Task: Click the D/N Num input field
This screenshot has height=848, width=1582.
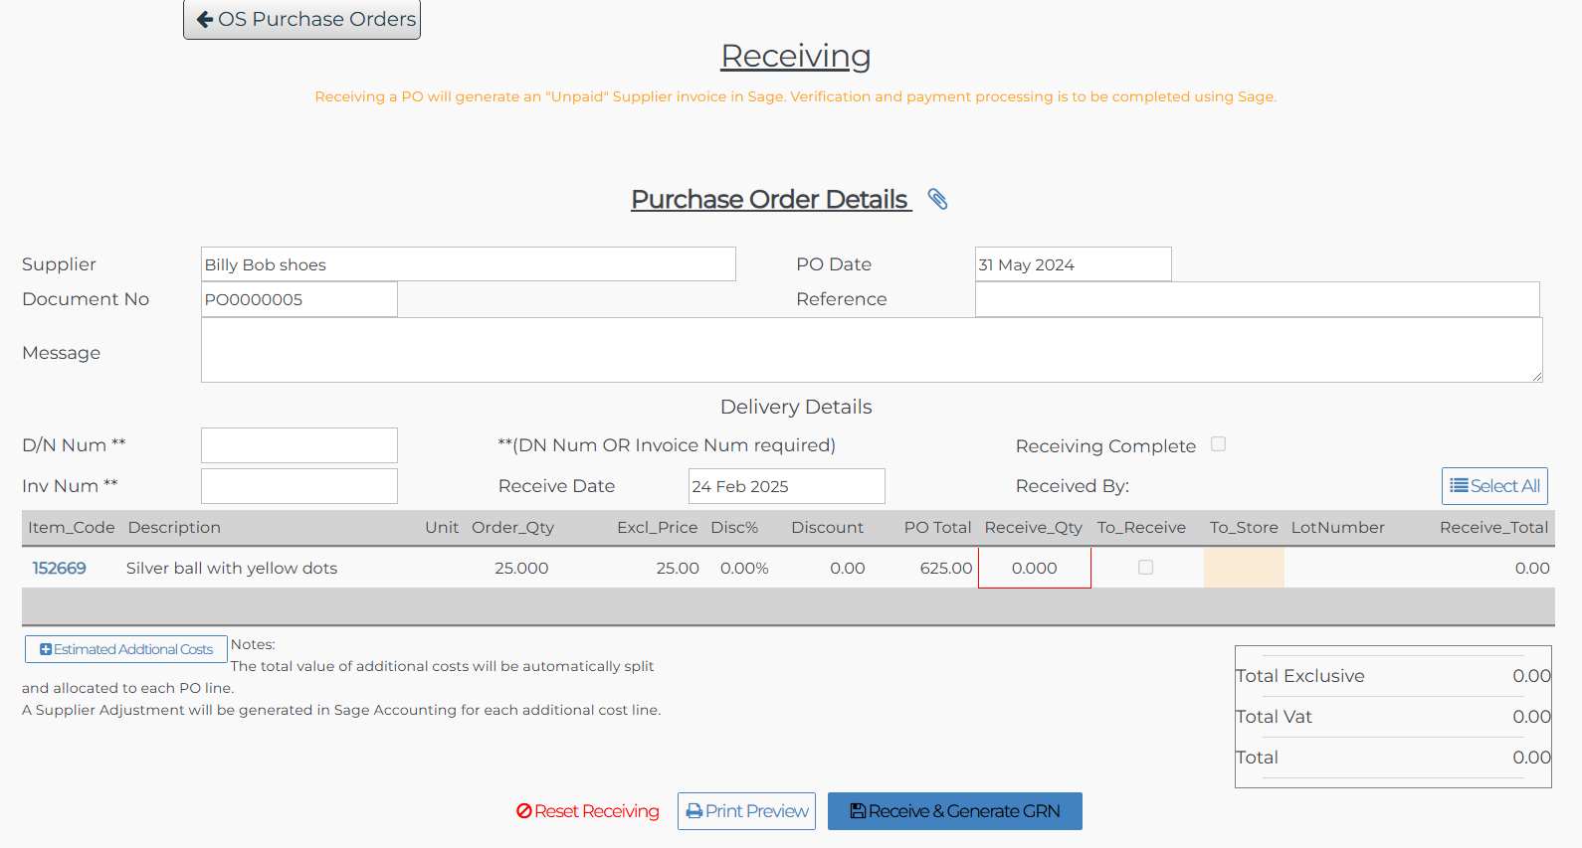Action: tap(299, 445)
